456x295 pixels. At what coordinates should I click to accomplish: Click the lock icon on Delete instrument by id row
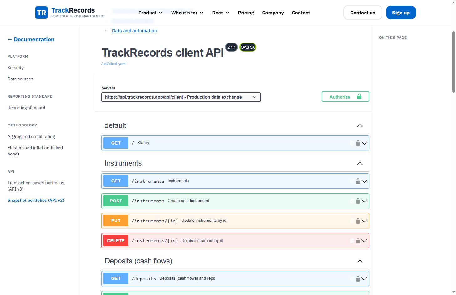tap(358, 241)
